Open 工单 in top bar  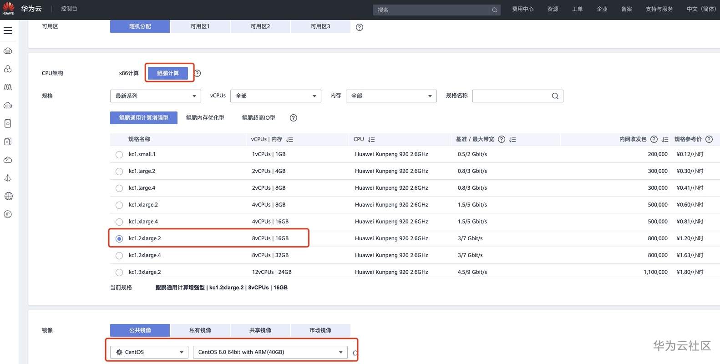(x=578, y=9)
